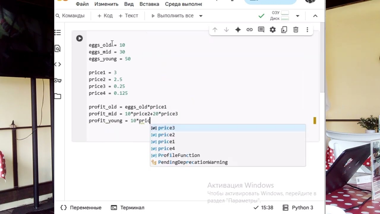380x214 pixels.
Task: Open the table of contents sidebar
Action: [58, 33]
